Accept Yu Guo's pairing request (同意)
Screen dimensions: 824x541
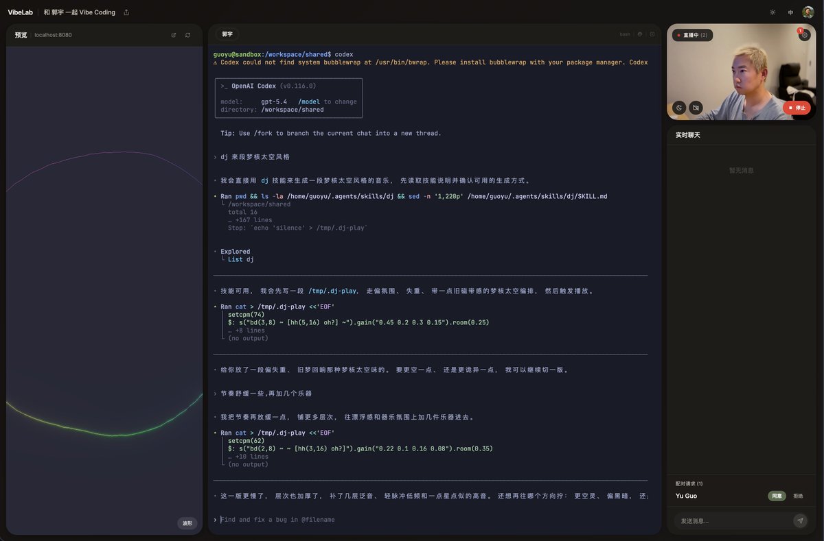(x=777, y=496)
